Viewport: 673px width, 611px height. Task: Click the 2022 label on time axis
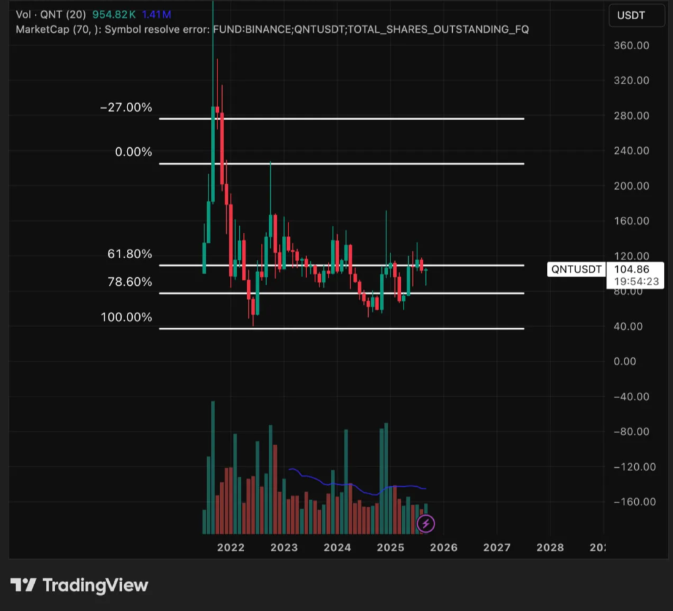tap(231, 547)
